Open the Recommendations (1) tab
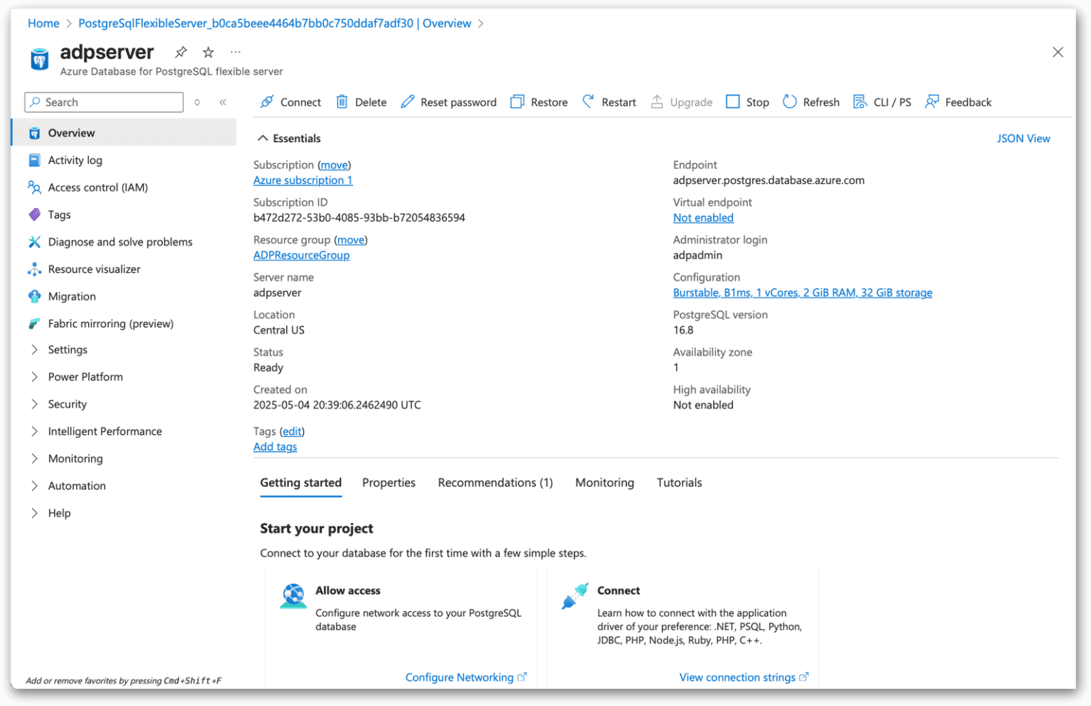Image resolution: width=1091 pixels, height=706 pixels. [x=495, y=482]
